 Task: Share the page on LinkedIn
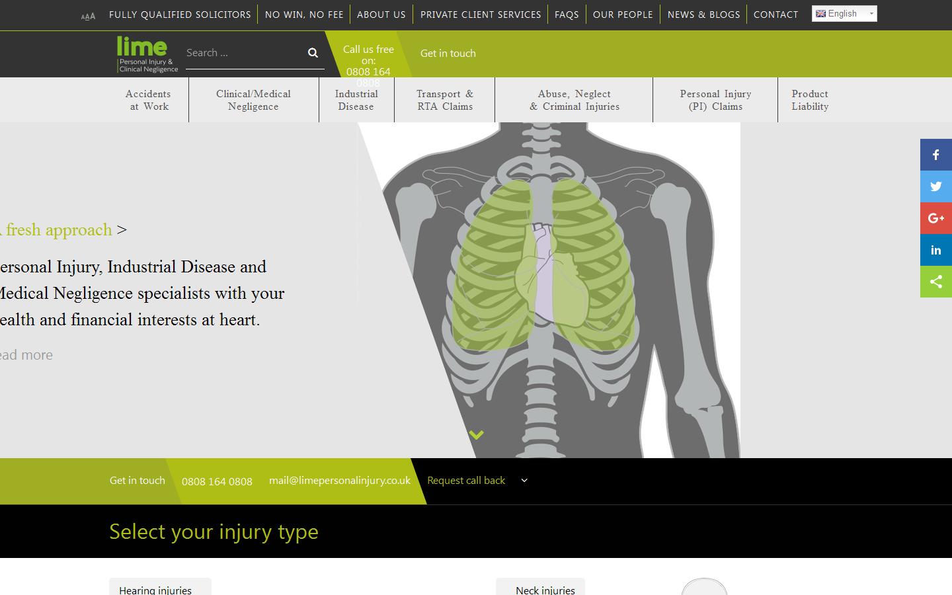pos(935,249)
